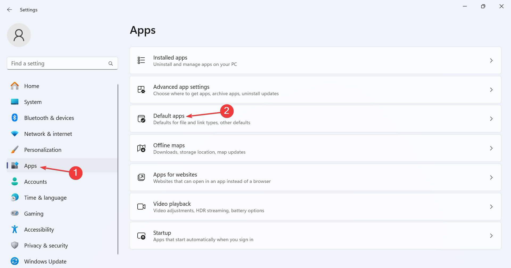
Task: Select the Bluetooth & devices icon
Action: tap(15, 118)
